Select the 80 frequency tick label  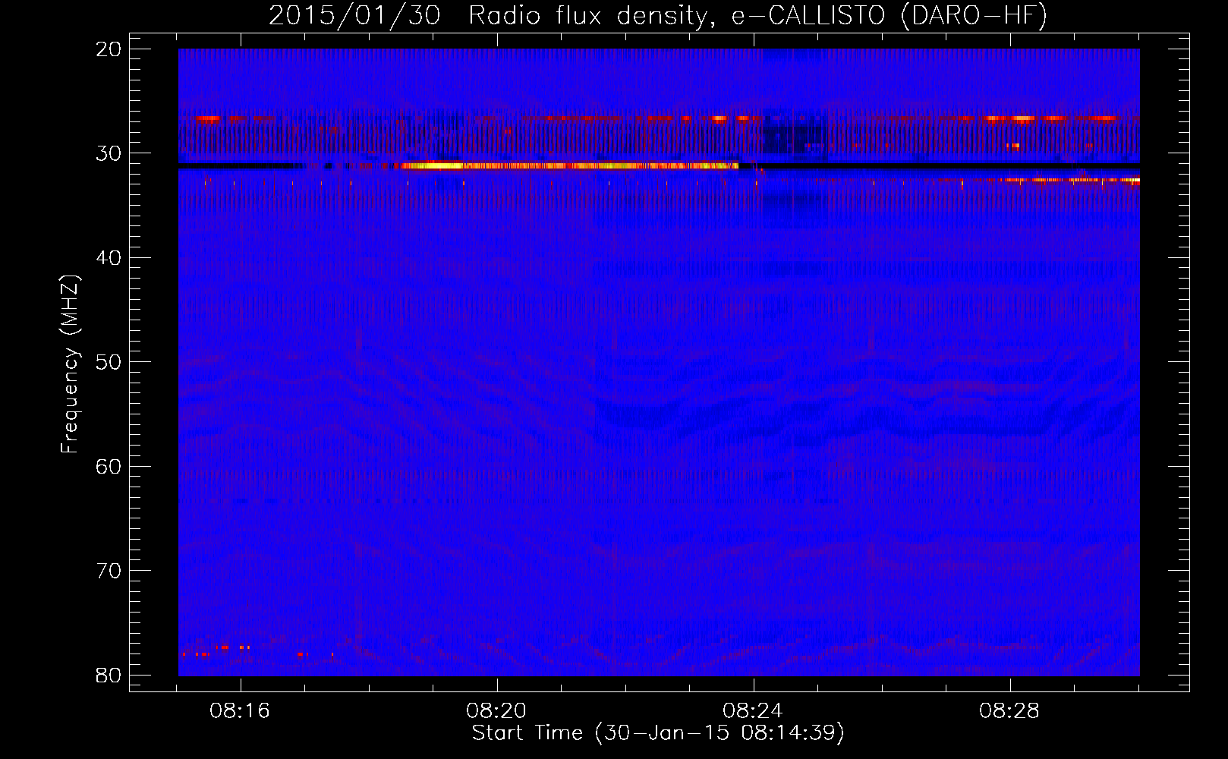[x=109, y=675]
